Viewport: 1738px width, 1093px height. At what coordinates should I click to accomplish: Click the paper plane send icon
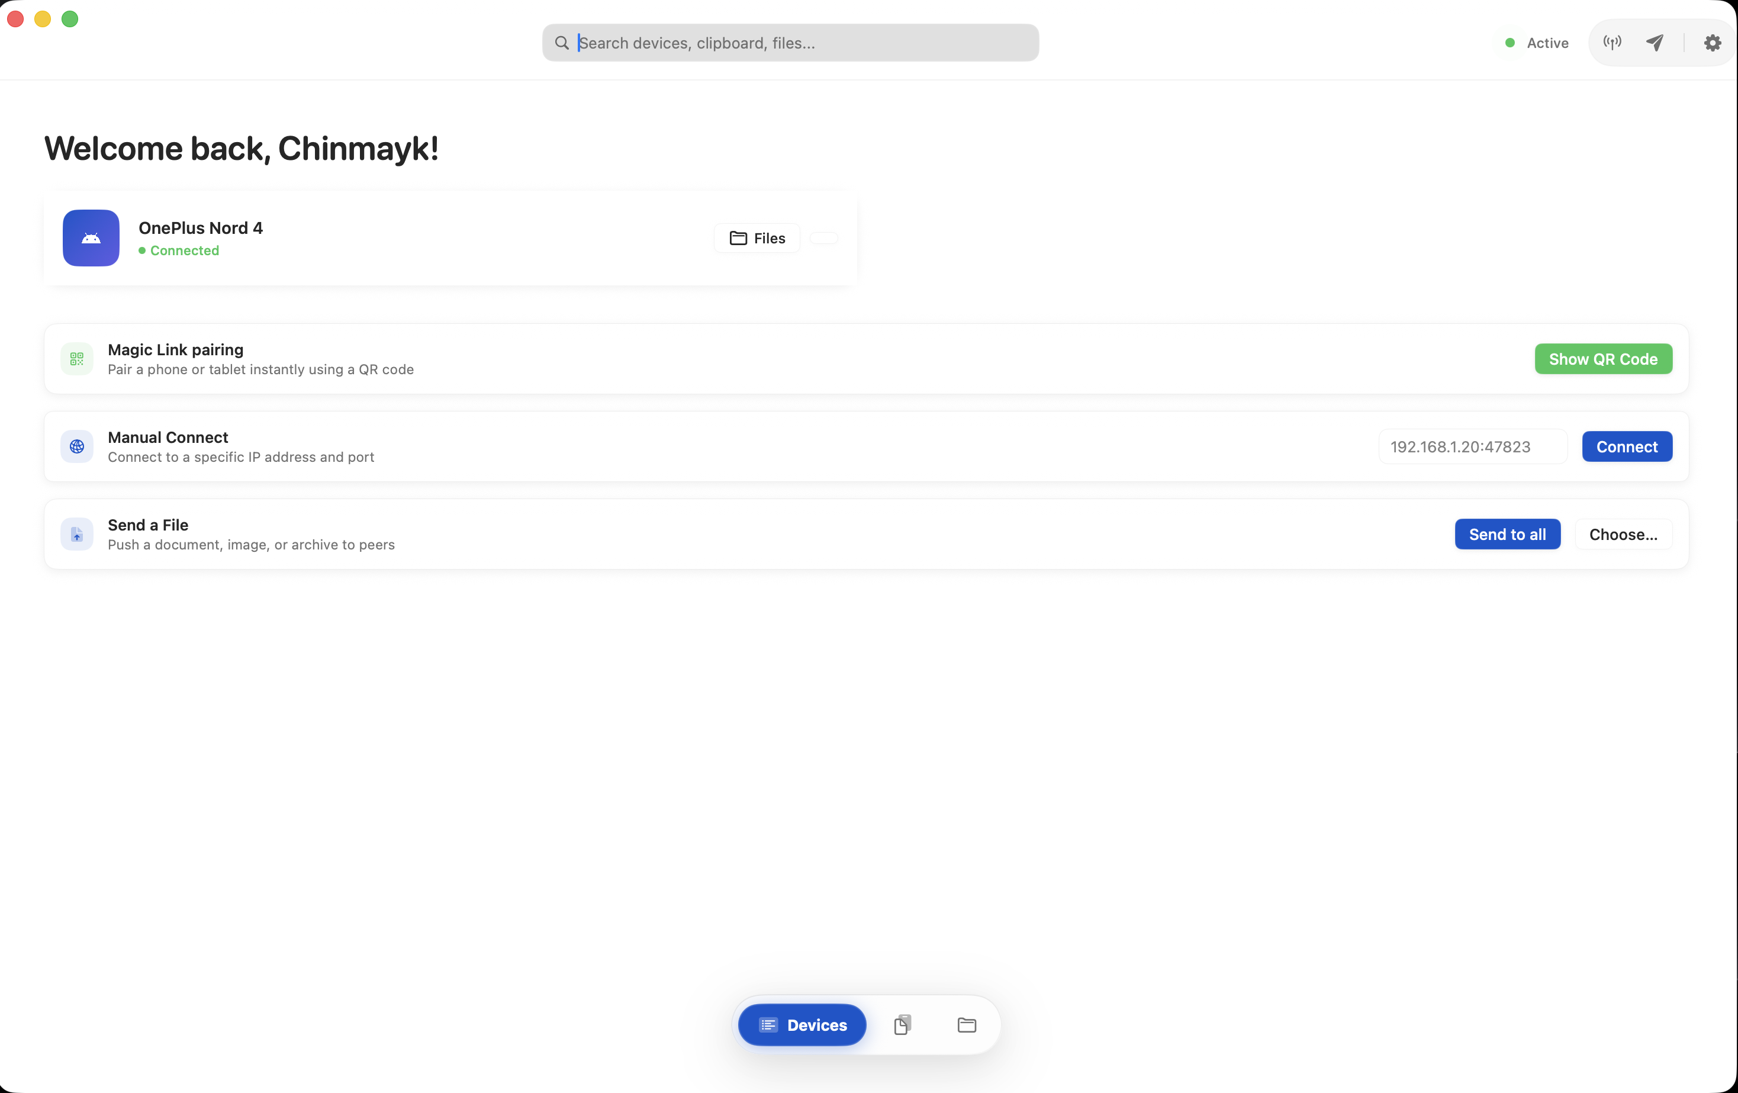click(x=1655, y=43)
